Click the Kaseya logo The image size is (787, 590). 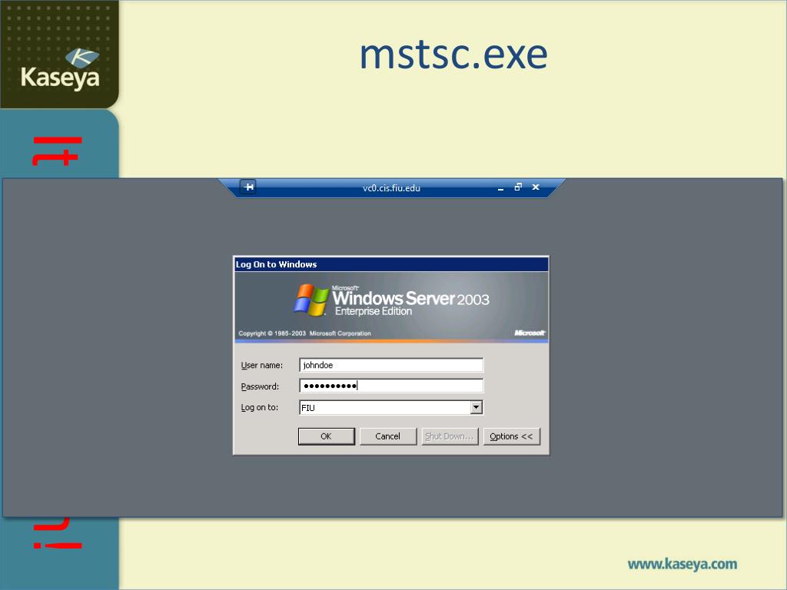(60, 69)
